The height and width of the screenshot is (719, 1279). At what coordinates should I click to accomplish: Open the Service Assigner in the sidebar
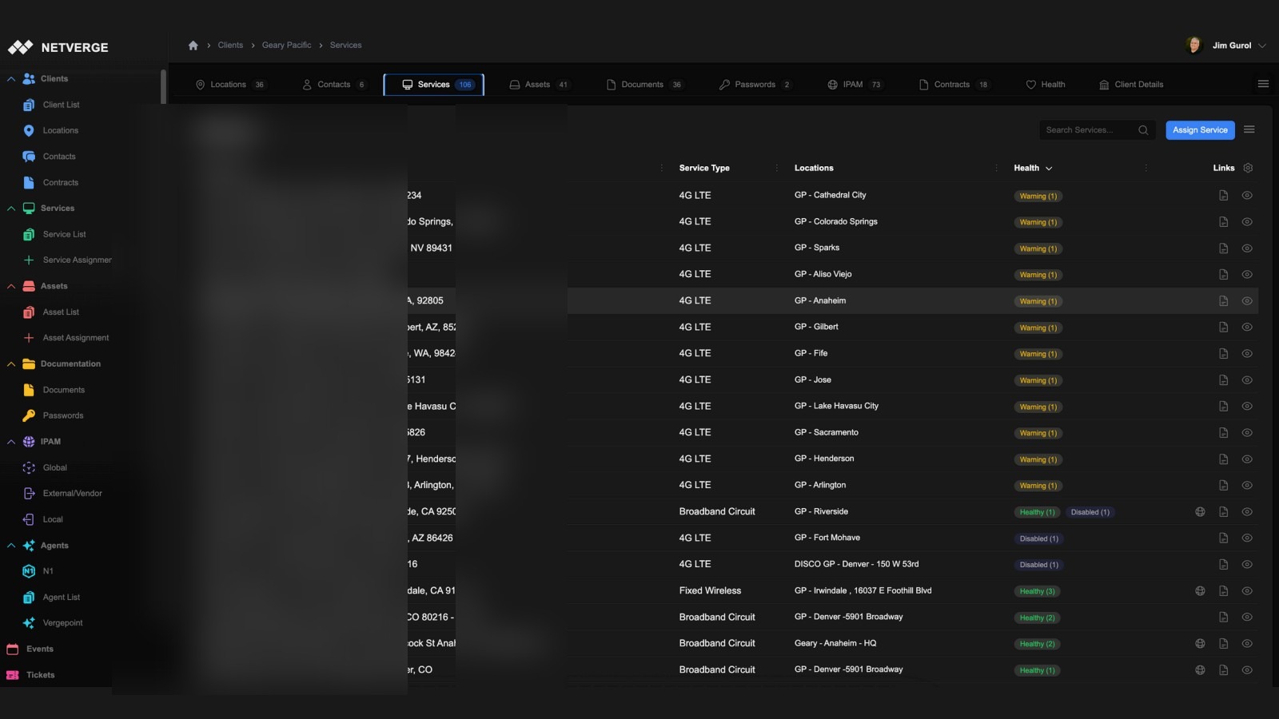(77, 259)
